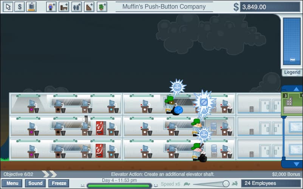Image resolution: width=303 pixels, height=189 pixels.
Task: Toggle Sound on or off
Action: point(36,183)
